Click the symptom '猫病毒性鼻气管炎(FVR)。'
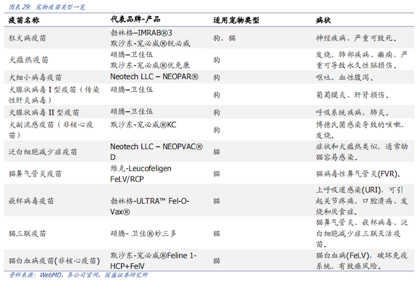Viewport: 420px width, 283px height. 358,174
